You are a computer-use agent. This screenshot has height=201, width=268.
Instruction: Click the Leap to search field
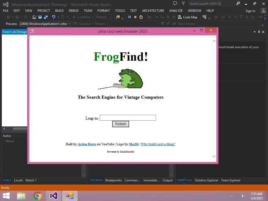coord(128,118)
